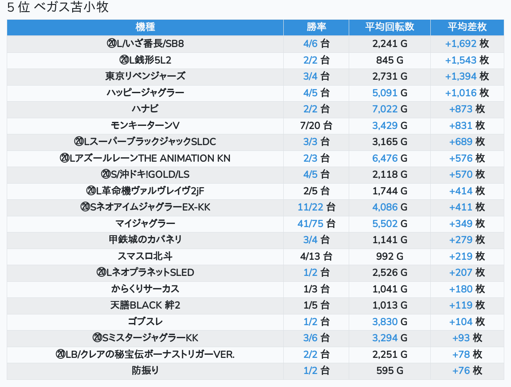Click the 機種 column header
Screen dimensions: 511x387
coord(145,27)
